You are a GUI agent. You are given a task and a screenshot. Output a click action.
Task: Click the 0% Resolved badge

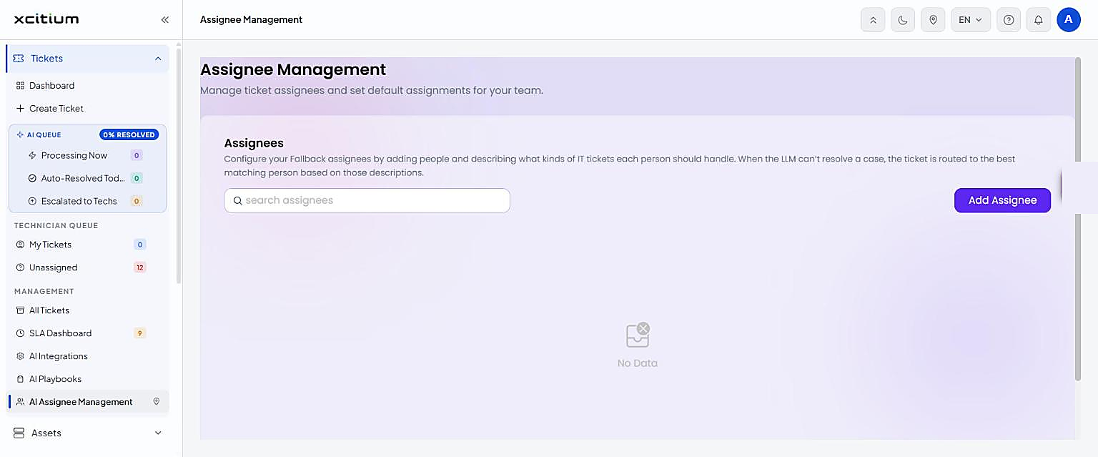coord(129,134)
